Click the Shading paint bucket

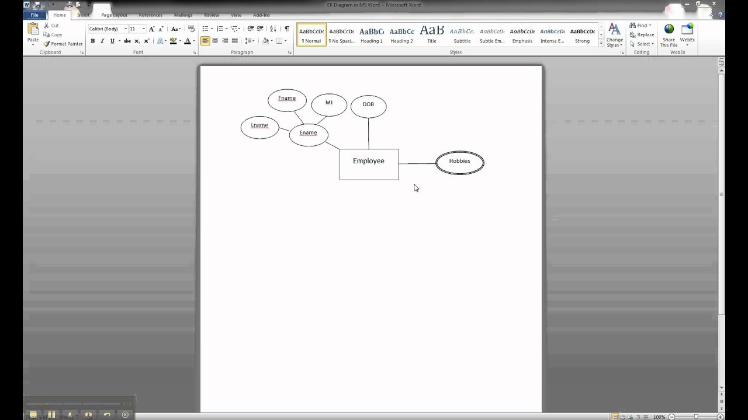point(265,41)
